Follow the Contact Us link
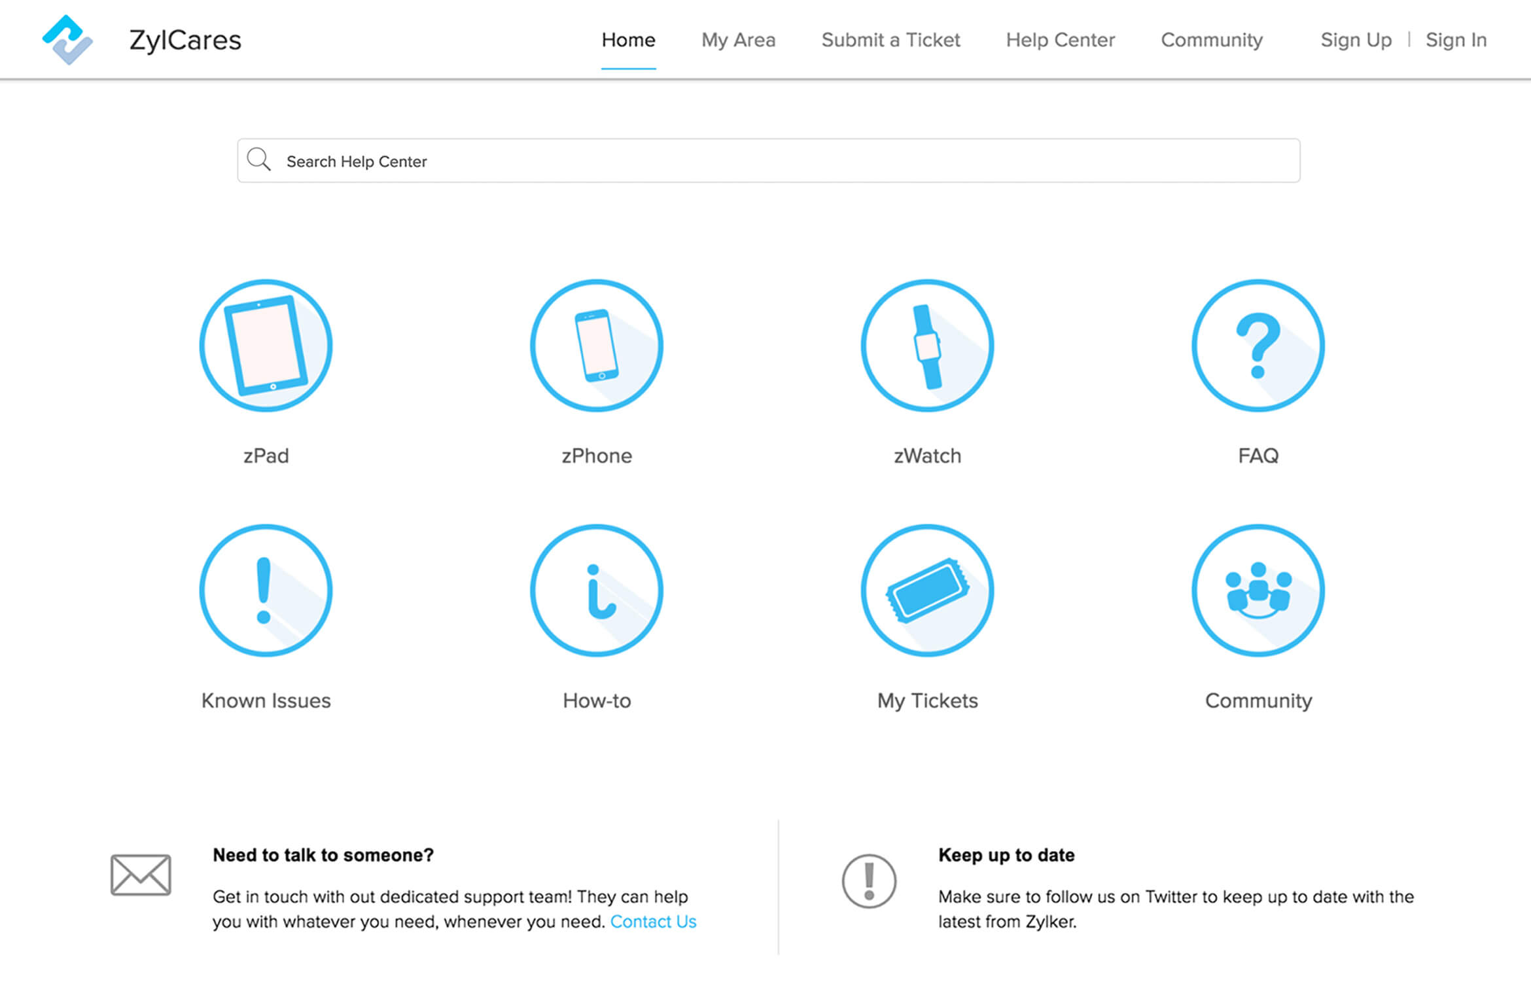Viewport: 1531px width, 999px height. pyautogui.click(x=653, y=922)
